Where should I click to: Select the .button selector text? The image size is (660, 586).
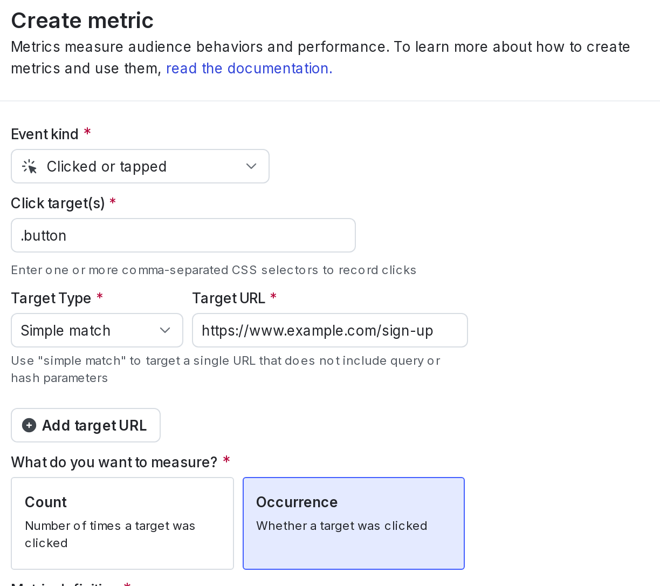pyautogui.click(x=43, y=235)
